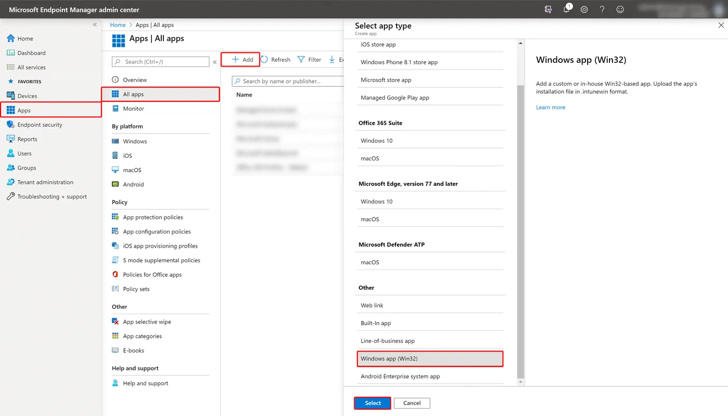Open the settings gear icon
The image size is (728, 416).
coord(584,9)
